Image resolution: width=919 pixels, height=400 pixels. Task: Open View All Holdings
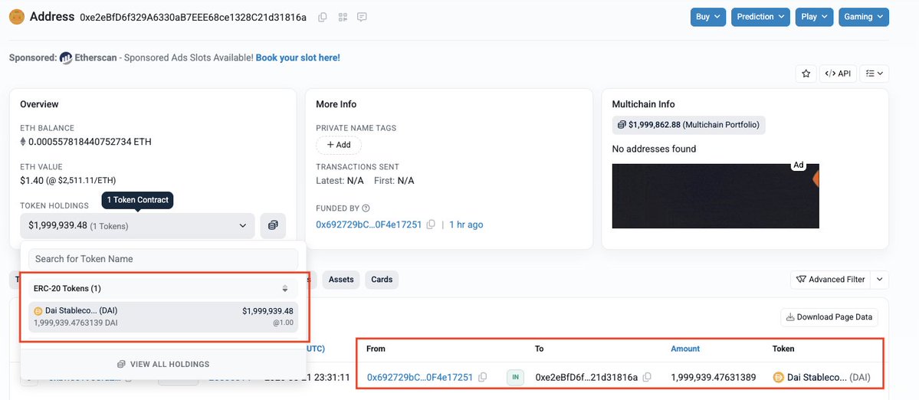(x=163, y=364)
